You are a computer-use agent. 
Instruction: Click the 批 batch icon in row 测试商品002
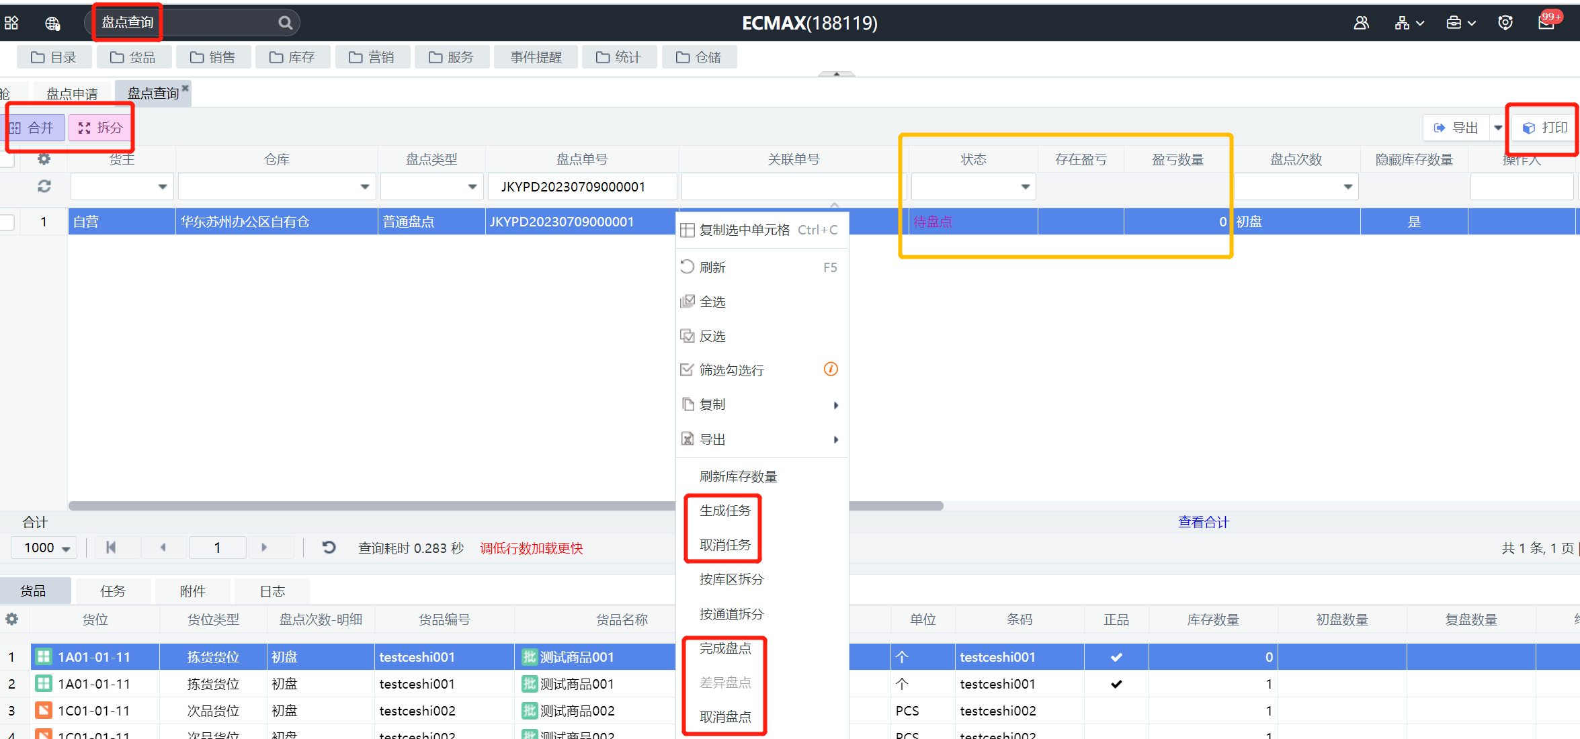pos(530,710)
